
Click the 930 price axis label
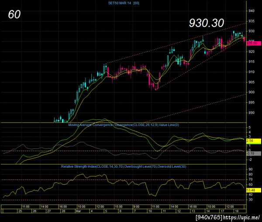[x=252, y=31]
